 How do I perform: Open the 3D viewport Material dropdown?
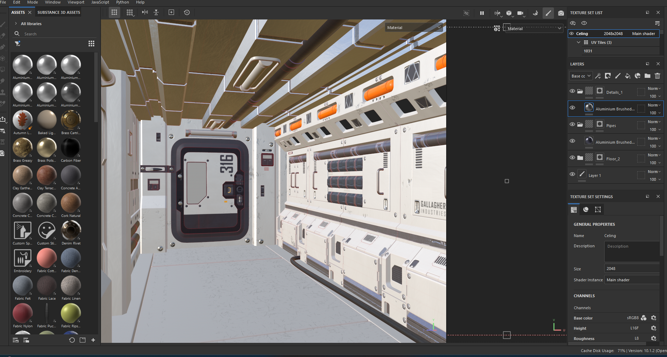[414, 28]
